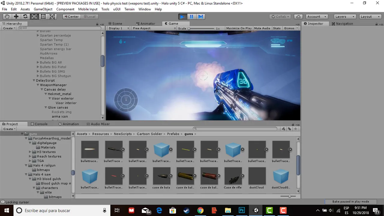Click NewScripts in breadcrumb path
384x216 pixels.
pos(123,134)
